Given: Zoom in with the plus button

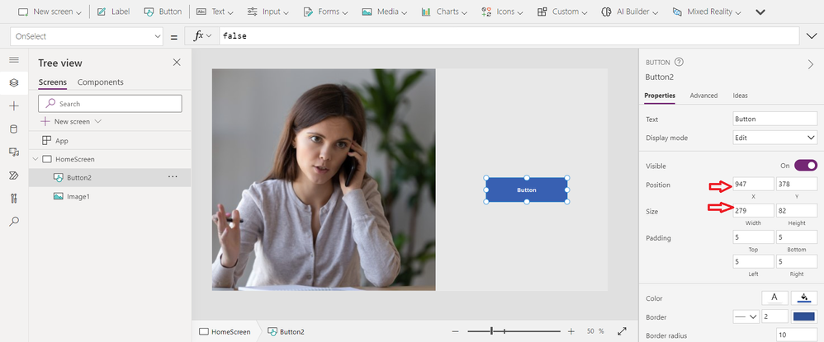Looking at the screenshot, I should click(571, 331).
